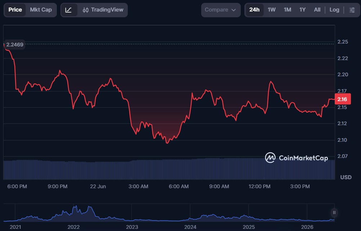This screenshot has height=231, width=361.
Task: Switch to the Mkt Cap tab
Action: [x=41, y=10]
